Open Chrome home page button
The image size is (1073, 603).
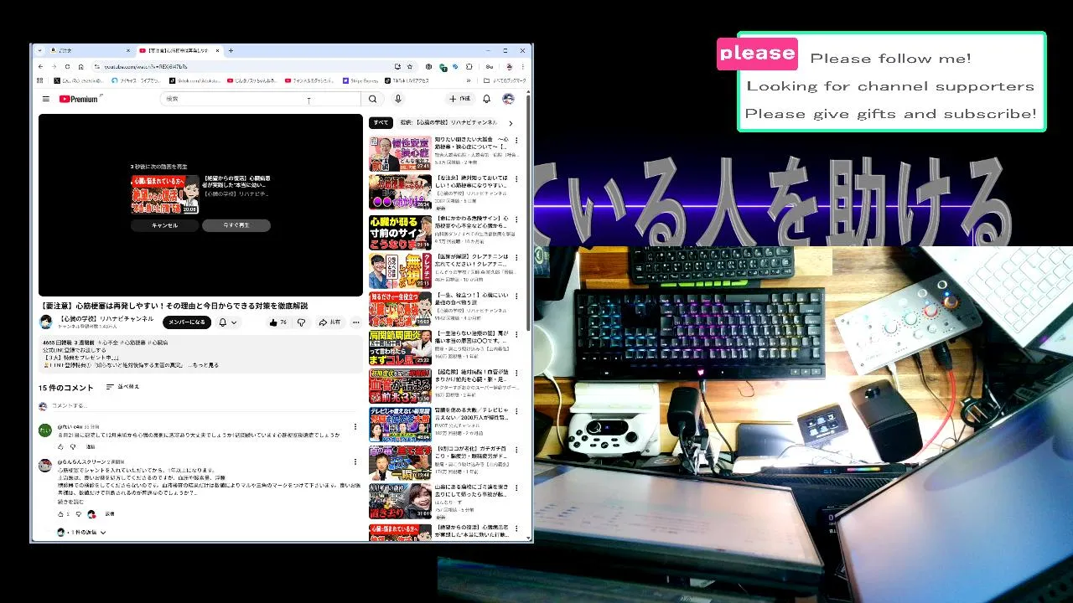point(80,66)
